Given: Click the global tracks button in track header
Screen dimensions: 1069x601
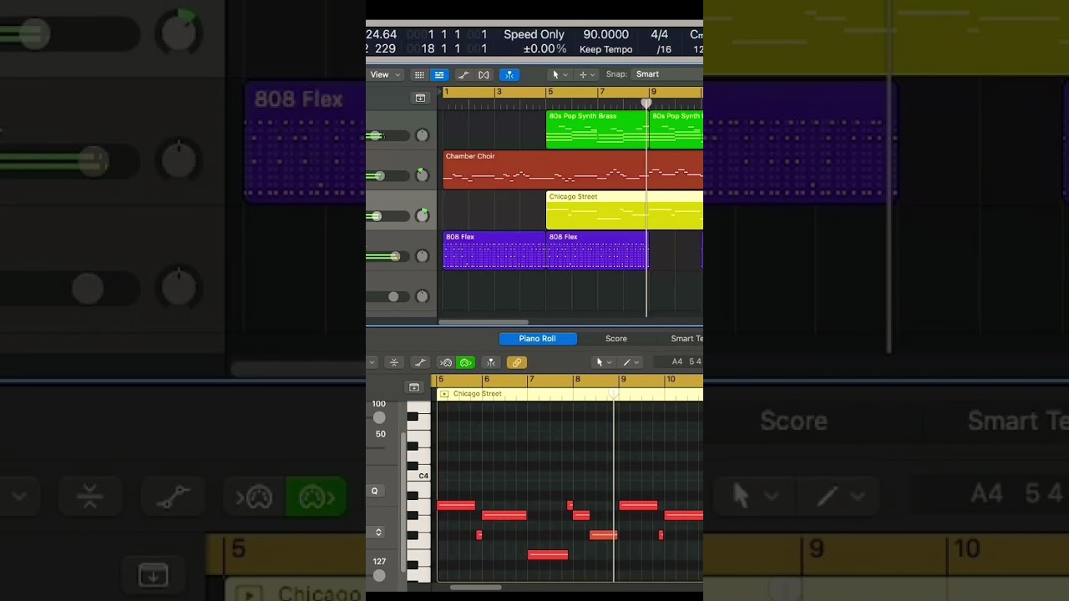Looking at the screenshot, I should pyautogui.click(x=420, y=98).
